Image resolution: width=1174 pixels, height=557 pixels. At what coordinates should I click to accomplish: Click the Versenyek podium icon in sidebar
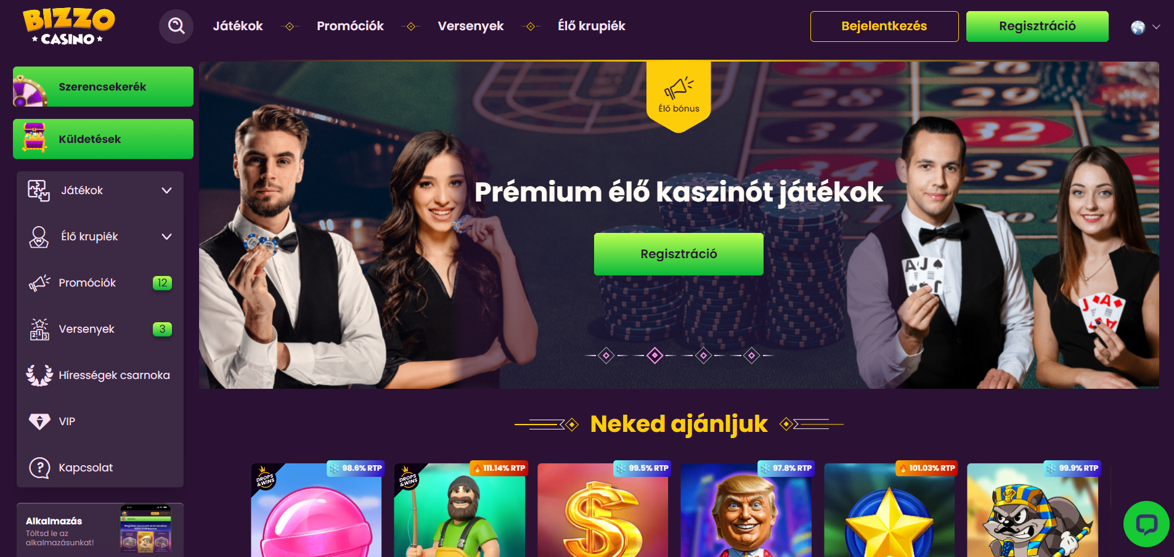39,329
